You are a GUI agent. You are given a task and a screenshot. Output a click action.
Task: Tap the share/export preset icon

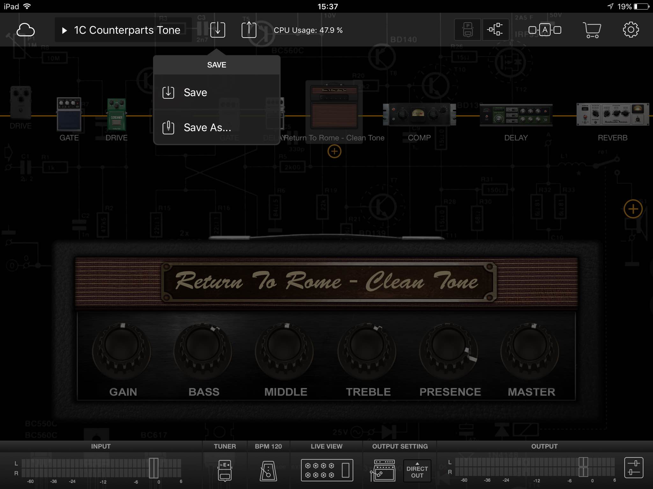click(x=249, y=30)
